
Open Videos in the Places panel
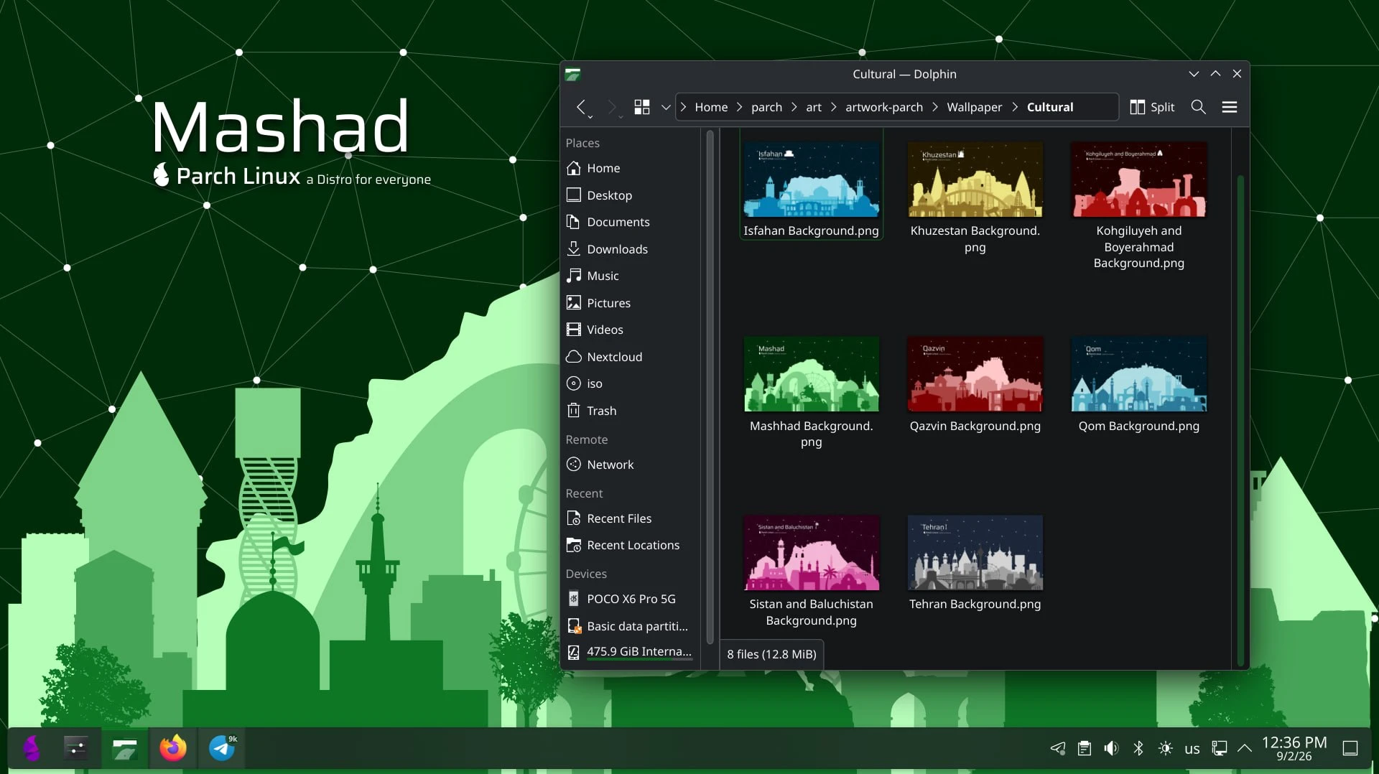tap(630, 330)
